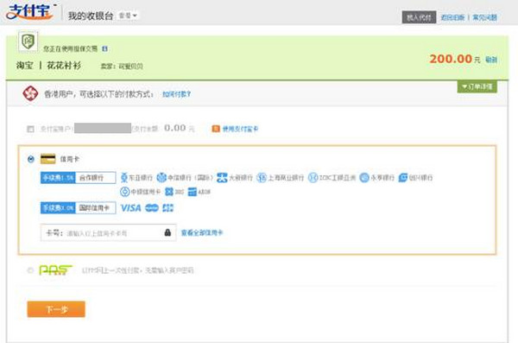Open the 查看全部信用卡 link
Screen dimensions: 518x343
(202, 232)
